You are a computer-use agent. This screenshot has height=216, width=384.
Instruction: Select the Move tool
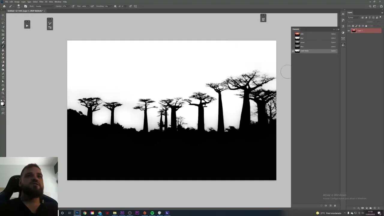pos(3,15)
